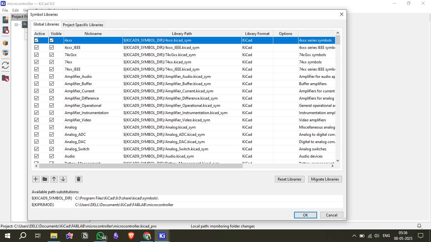Image resolution: width=431 pixels, height=242 pixels.
Task: Click the Analog_DAC.kicad_sym library path cell
Action: click(x=182, y=142)
